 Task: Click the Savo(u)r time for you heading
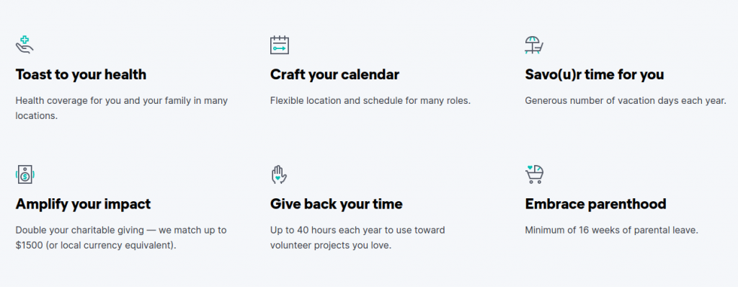coord(595,74)
